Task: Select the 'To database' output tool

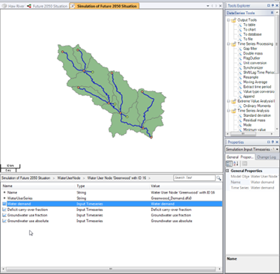Action: click(x=252, y=34)
